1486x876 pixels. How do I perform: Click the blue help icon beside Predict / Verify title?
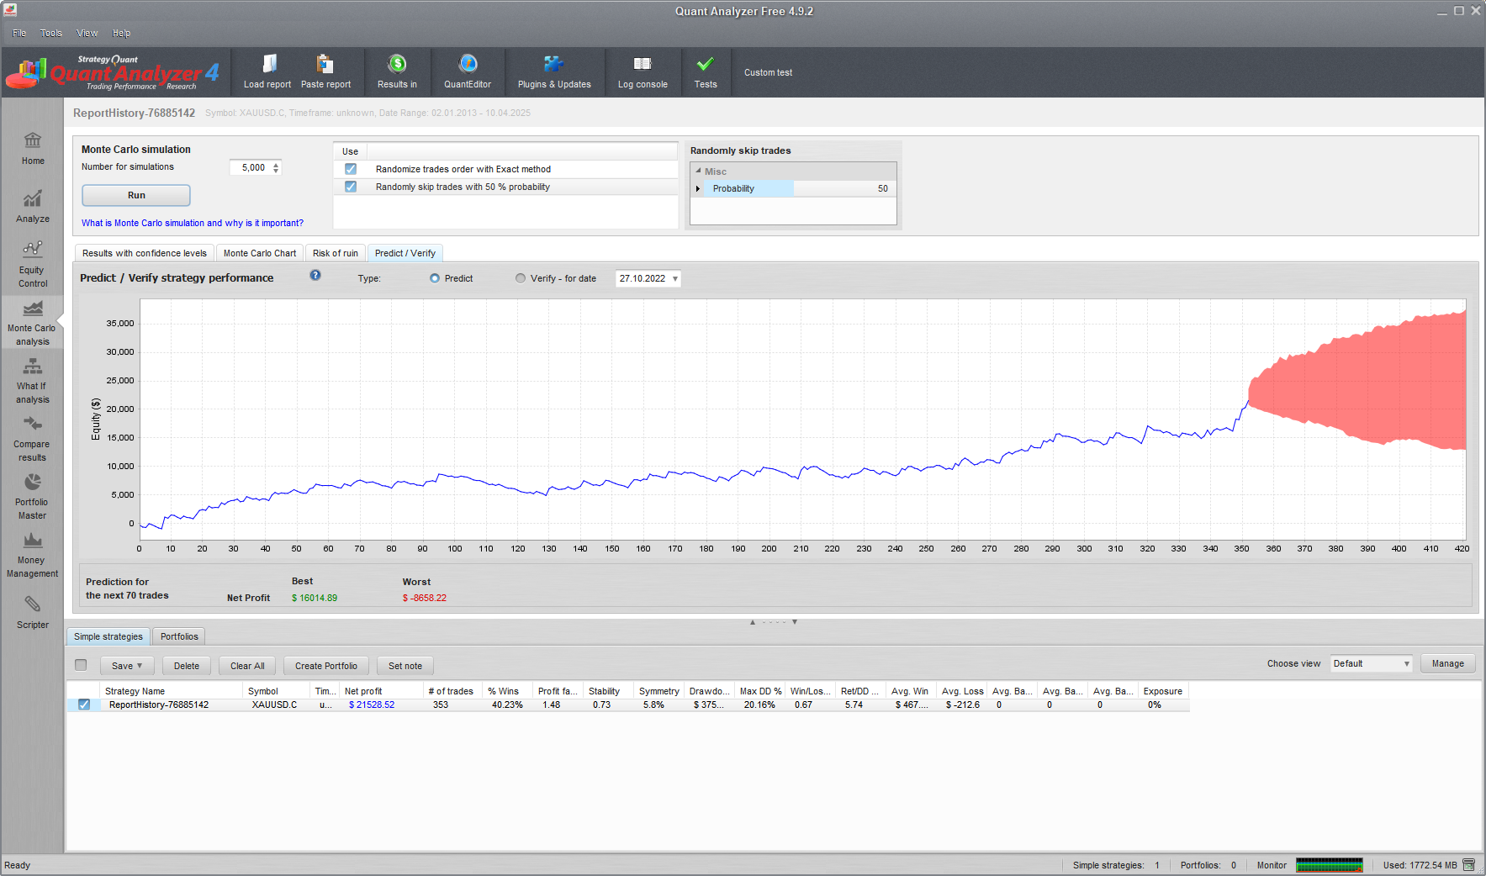[x=315, y=276]
